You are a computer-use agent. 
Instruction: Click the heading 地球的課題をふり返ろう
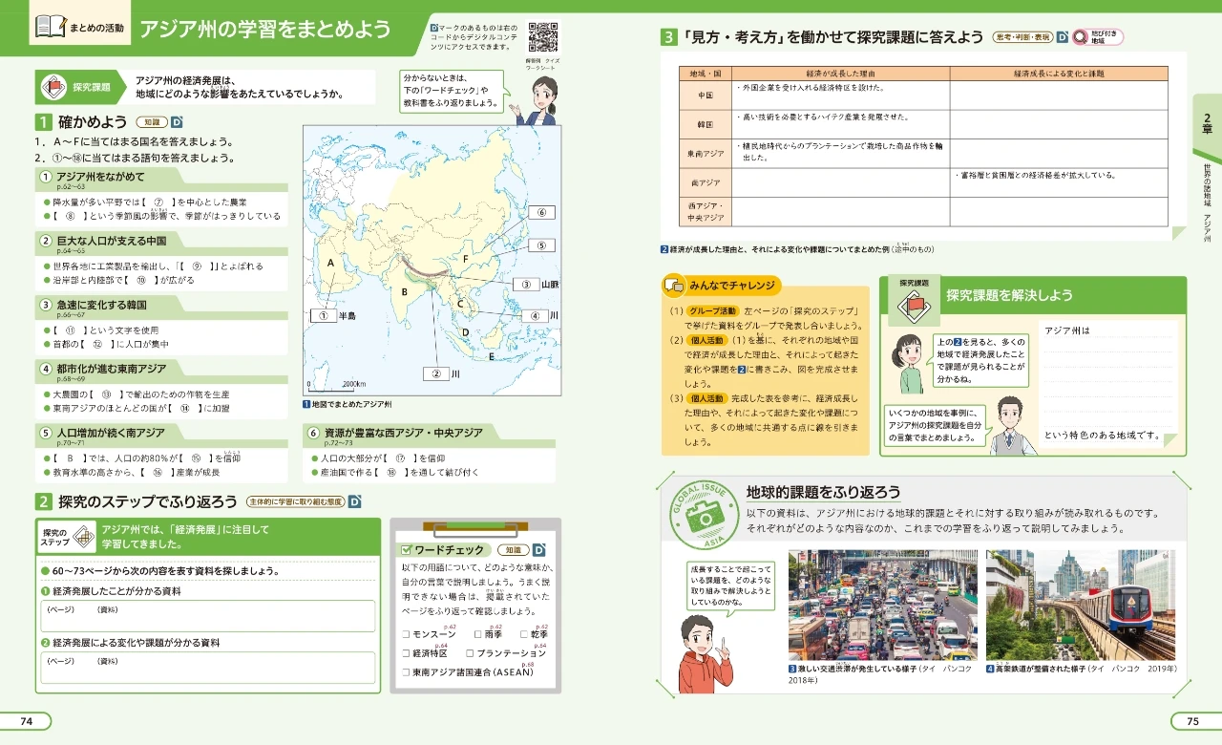824,492
